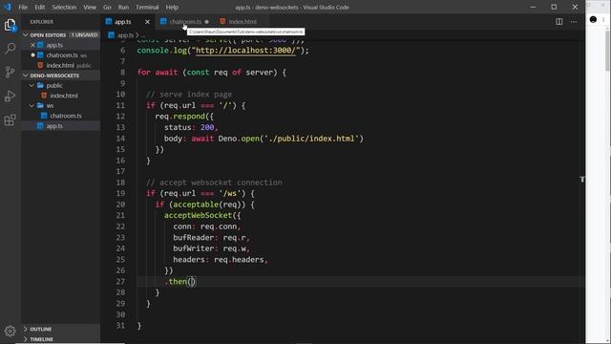Close app.ts in Open Editors list
Image resolution: width=611 pixels, height=344 pixels.
pos(33,45)
